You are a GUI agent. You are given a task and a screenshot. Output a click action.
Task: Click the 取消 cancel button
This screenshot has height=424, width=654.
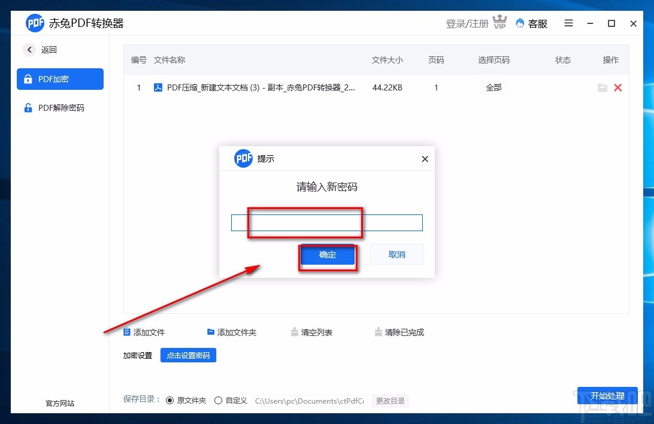tap(396, 254)
